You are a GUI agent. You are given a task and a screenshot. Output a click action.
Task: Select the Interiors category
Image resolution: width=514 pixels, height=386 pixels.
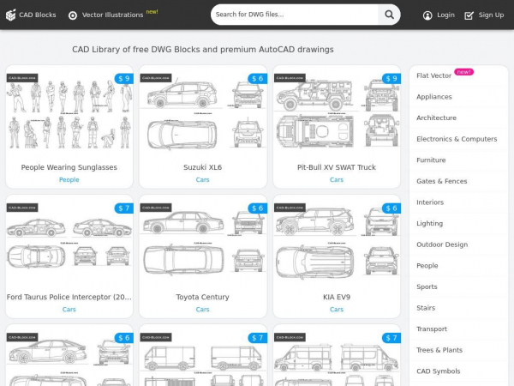[x=430, y=202]
